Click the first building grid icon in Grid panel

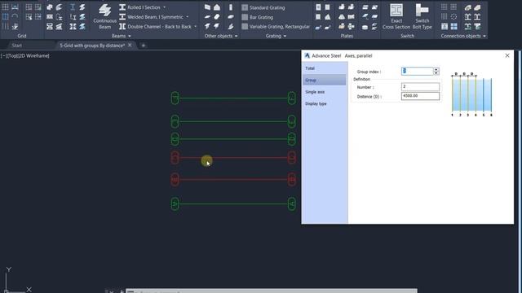tap(6, 7)
